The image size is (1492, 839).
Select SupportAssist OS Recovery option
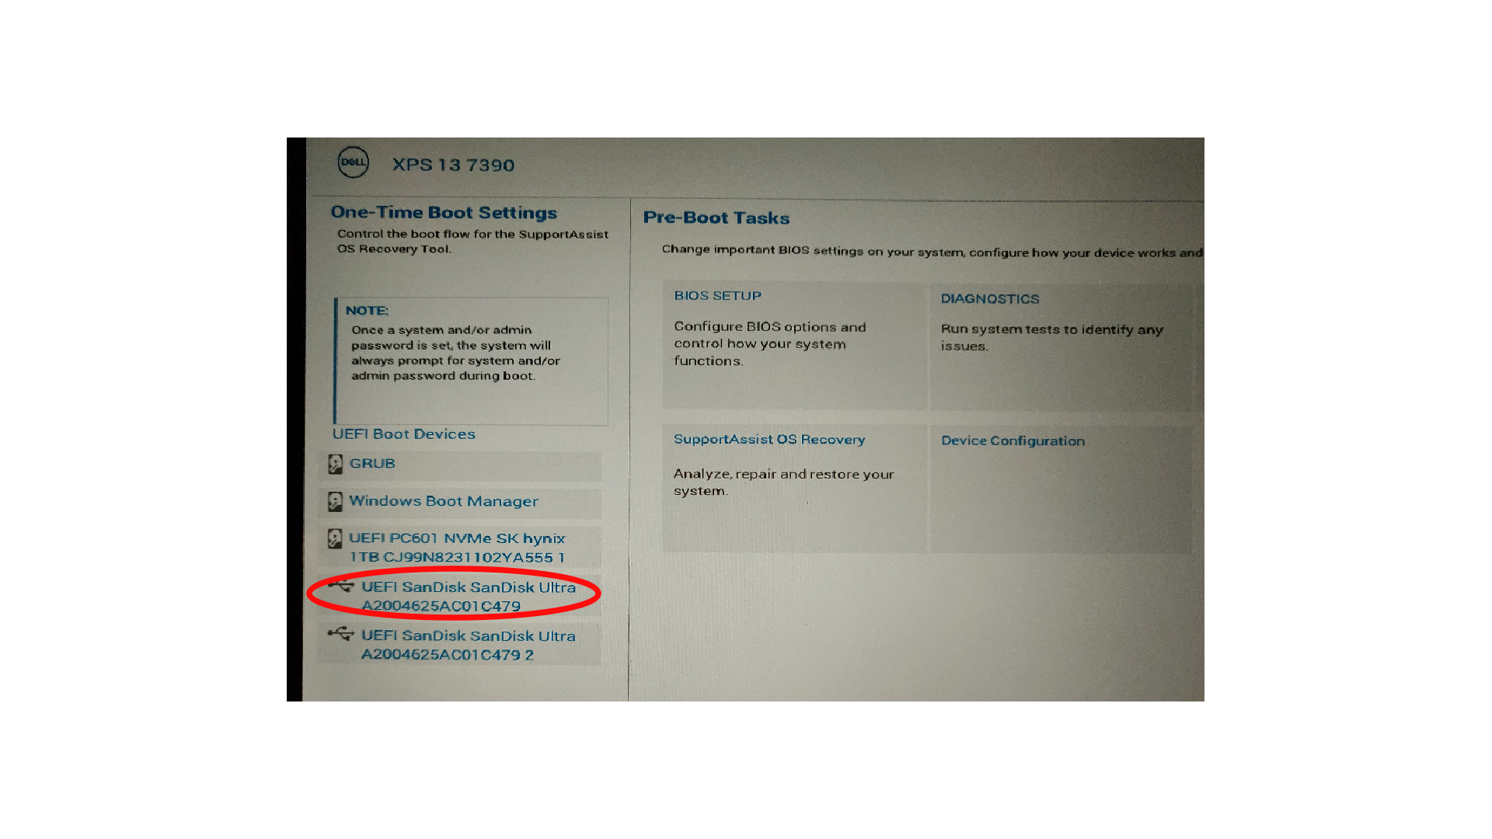769,440
